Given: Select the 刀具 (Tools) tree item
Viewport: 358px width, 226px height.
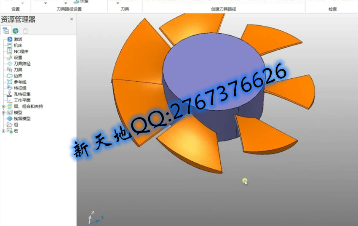Looking at the screenshot, I should tap(18, 70).
